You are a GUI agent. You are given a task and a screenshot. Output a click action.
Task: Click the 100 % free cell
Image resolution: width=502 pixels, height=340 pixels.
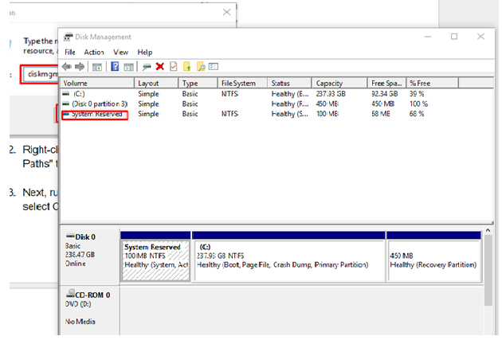click(418, 104)
